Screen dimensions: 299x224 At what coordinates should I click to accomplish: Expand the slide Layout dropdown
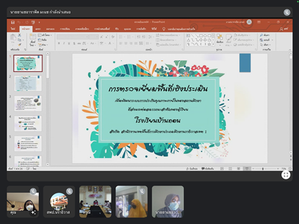(45, 35)
